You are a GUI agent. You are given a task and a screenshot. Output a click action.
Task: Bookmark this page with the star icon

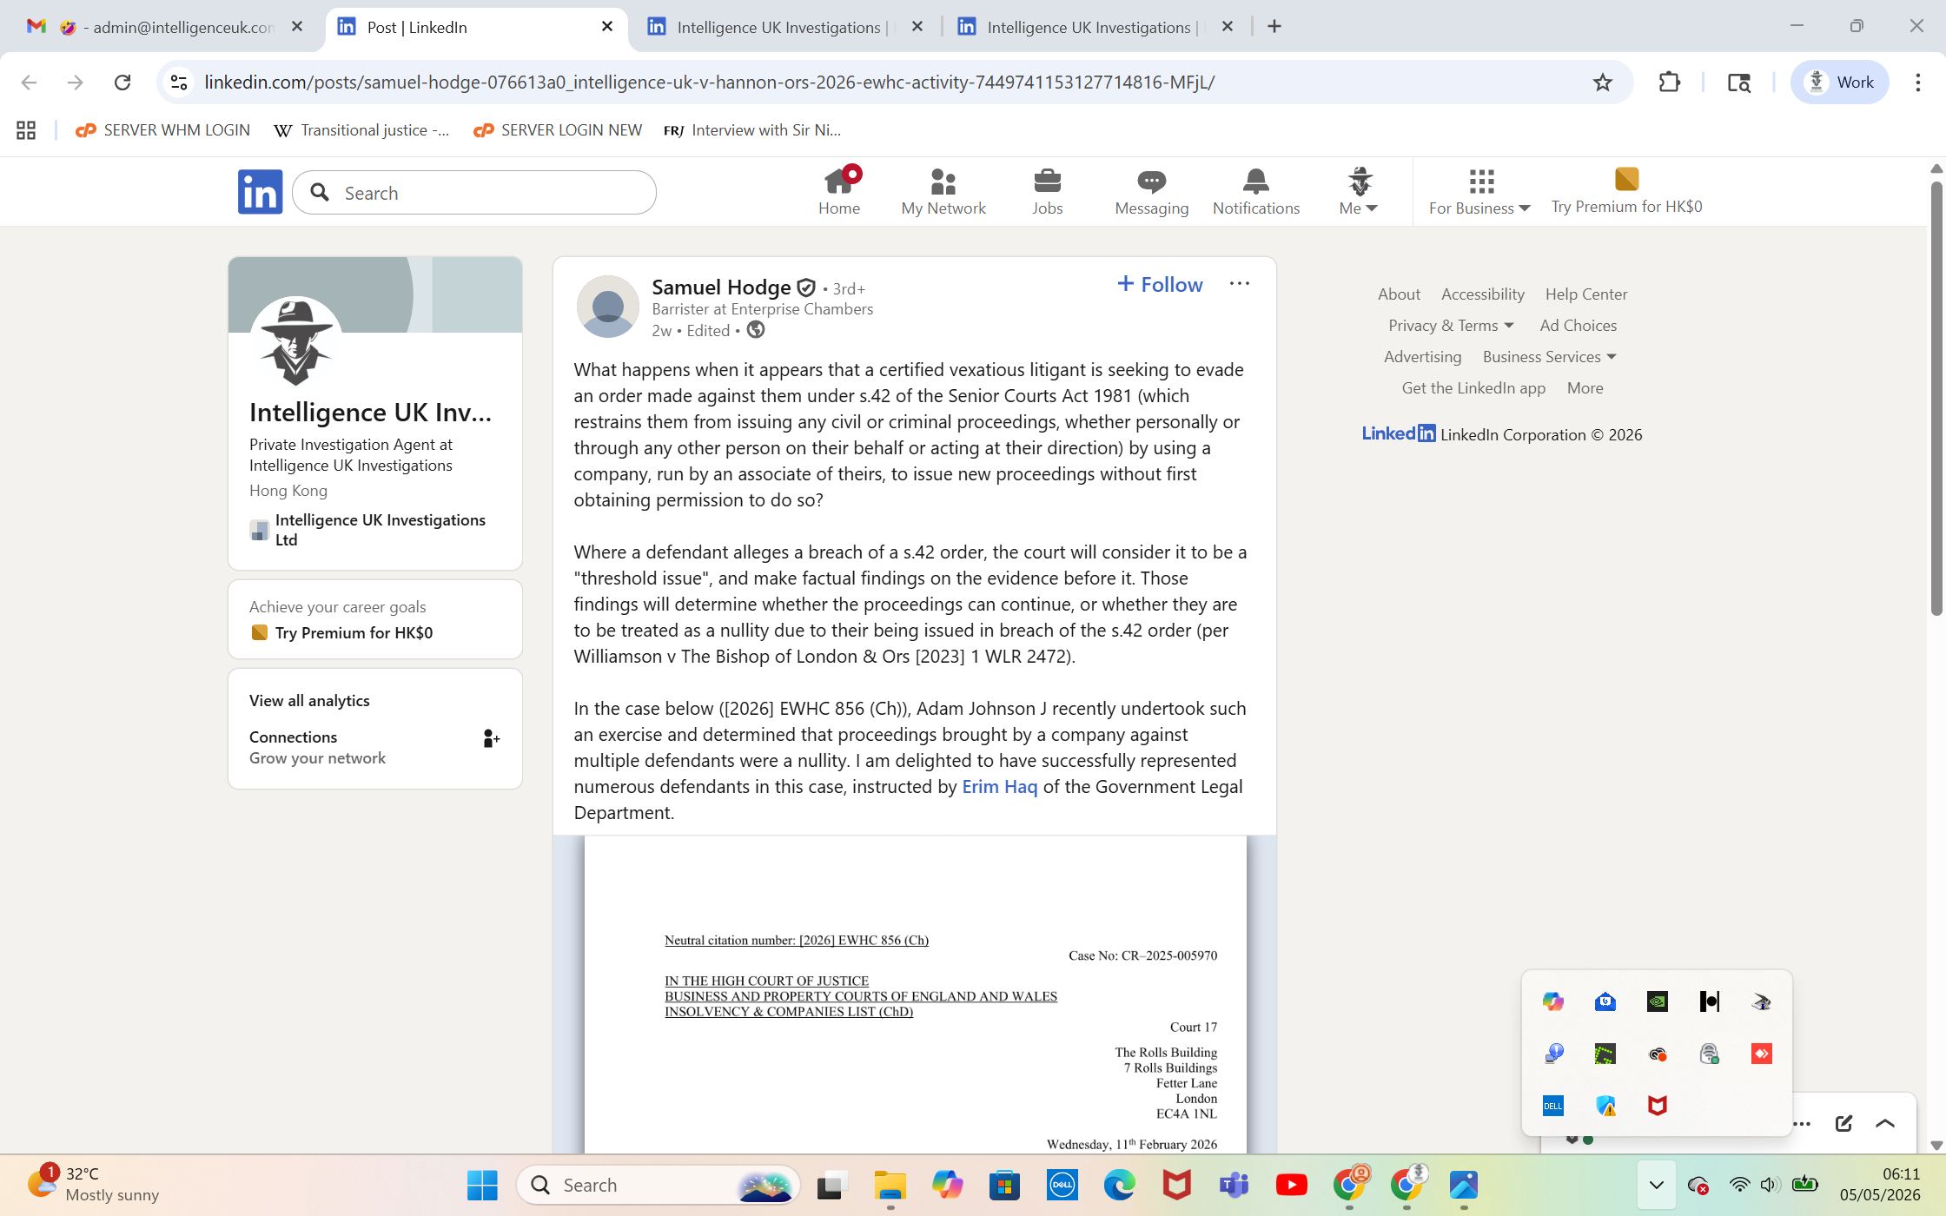(1602, 83)
